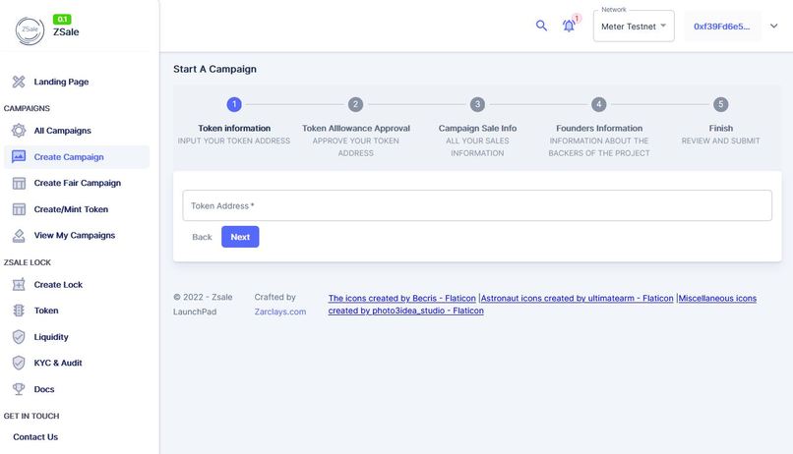793x454 pixels.
Task: Click the CAMPAIGNS section label
Action: point(27,108)
